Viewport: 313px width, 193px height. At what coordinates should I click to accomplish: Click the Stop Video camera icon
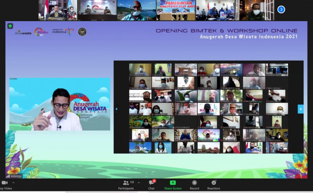[x=4, y=182]
